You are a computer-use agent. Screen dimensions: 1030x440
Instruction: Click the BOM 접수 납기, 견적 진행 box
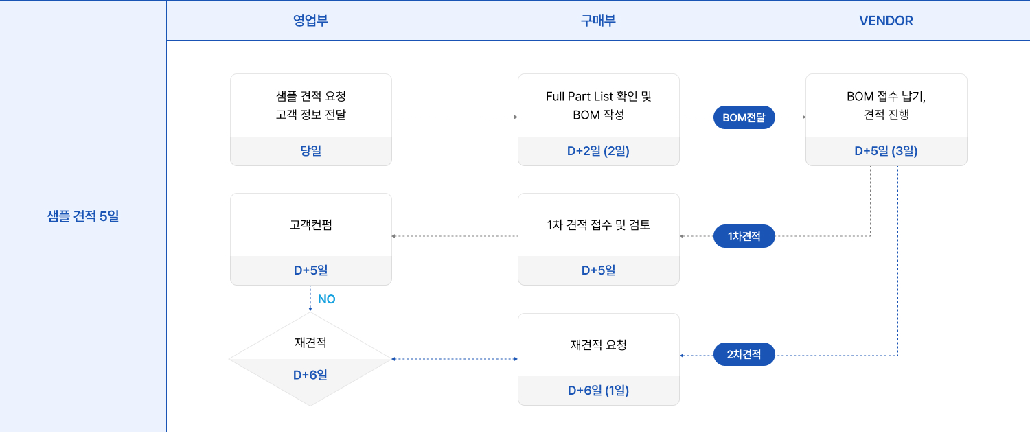886,119
